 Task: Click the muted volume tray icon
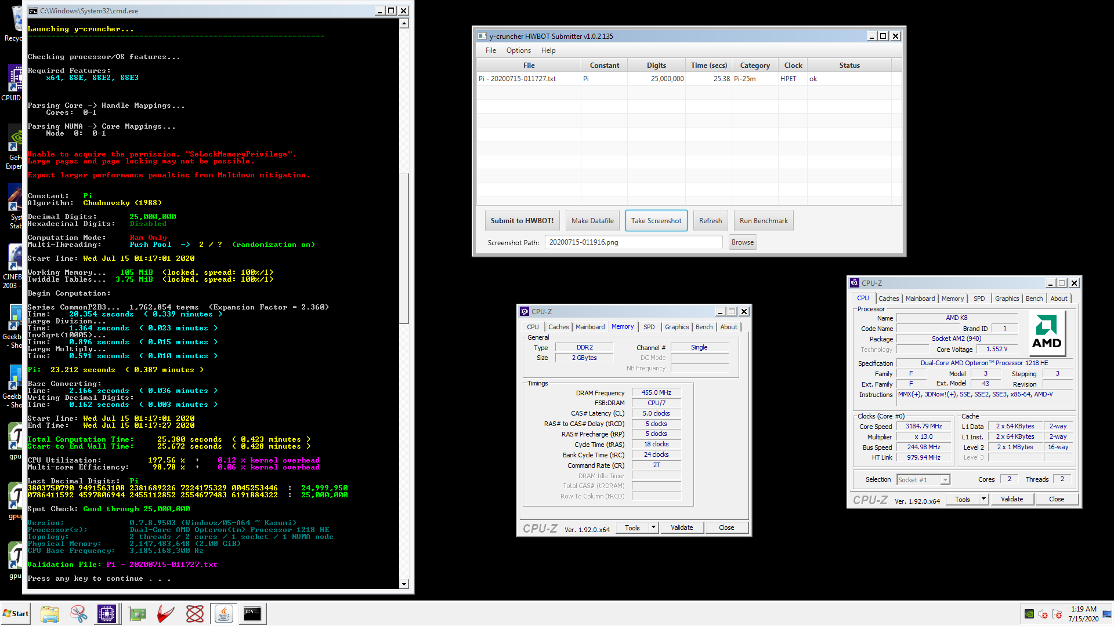coord(1043,614)
